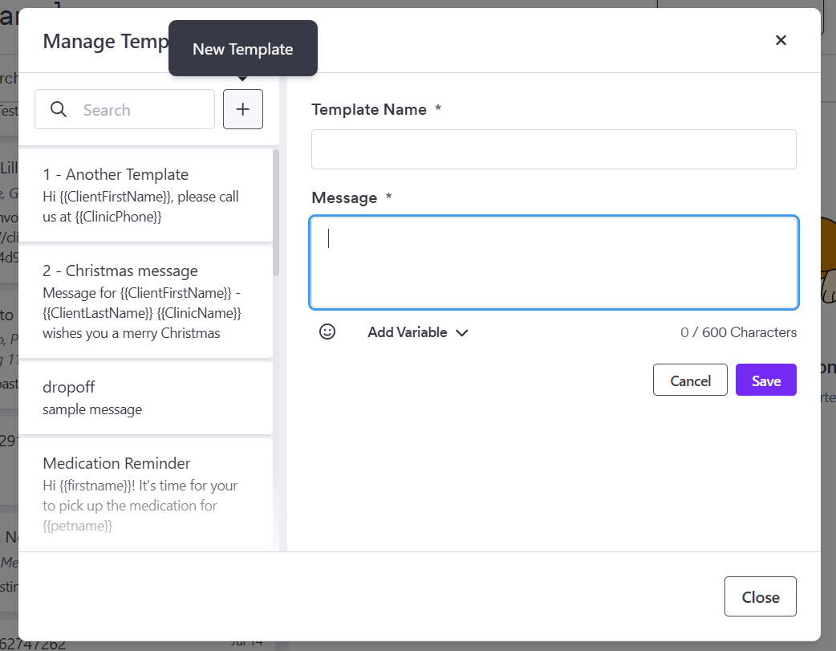The height and width of the screenshot is (651, 836).
Task: Click the Close button at bottom
Action: click(x=761, y=596)
